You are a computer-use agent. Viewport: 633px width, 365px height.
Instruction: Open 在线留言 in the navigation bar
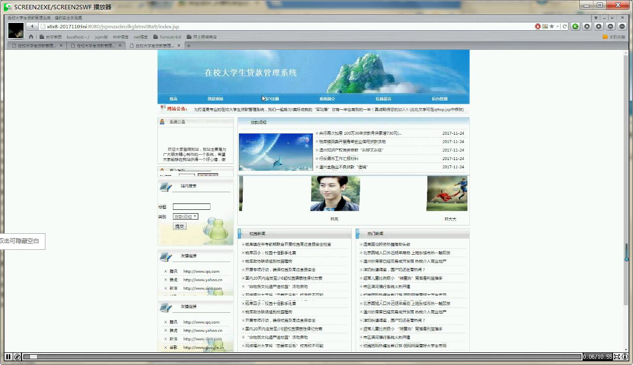coord(383,99)
